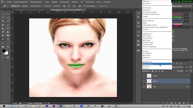The image size is (193, 108).
Task: Select the Zoom magnifier tool
Action: 8,47
